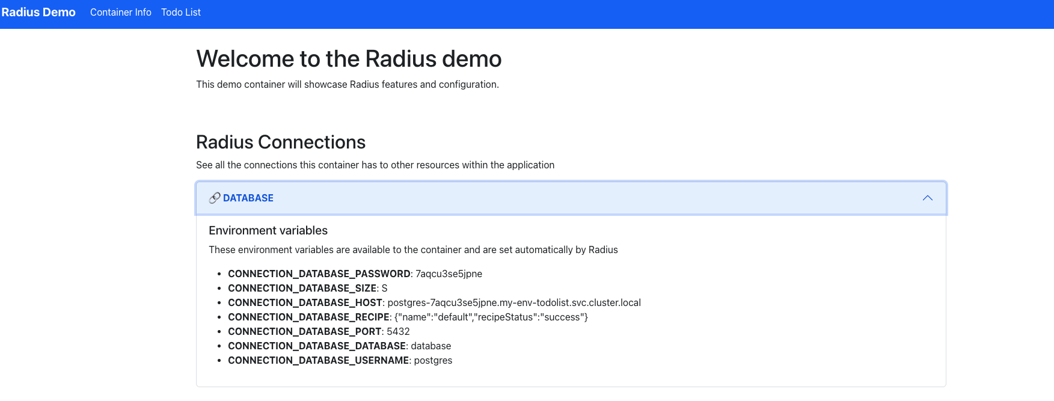Open the Container Info page
This screenshot has width=1054, height=401.
point(120,12)
